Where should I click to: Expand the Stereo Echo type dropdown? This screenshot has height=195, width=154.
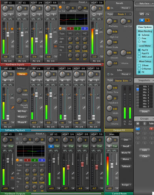click(x=119, y=81)
